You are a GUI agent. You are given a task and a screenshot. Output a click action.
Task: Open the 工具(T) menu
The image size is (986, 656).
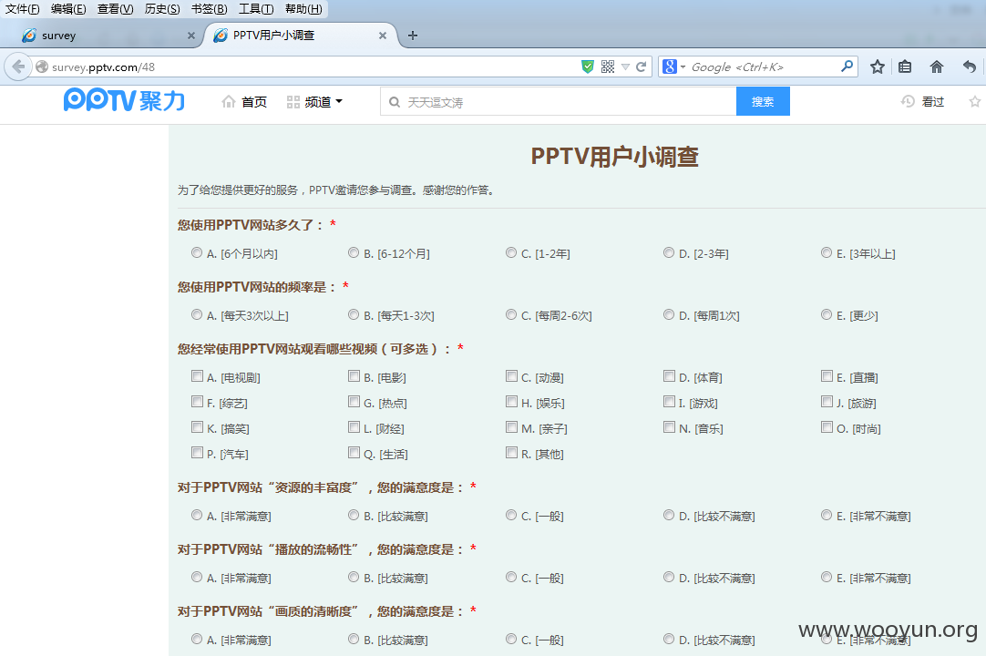pos(256,9)
